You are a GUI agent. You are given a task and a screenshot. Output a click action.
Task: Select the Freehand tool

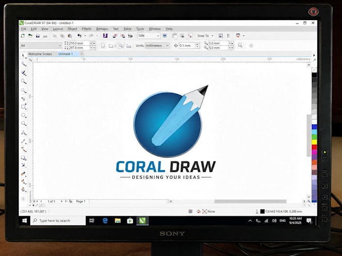pos(23,90)
